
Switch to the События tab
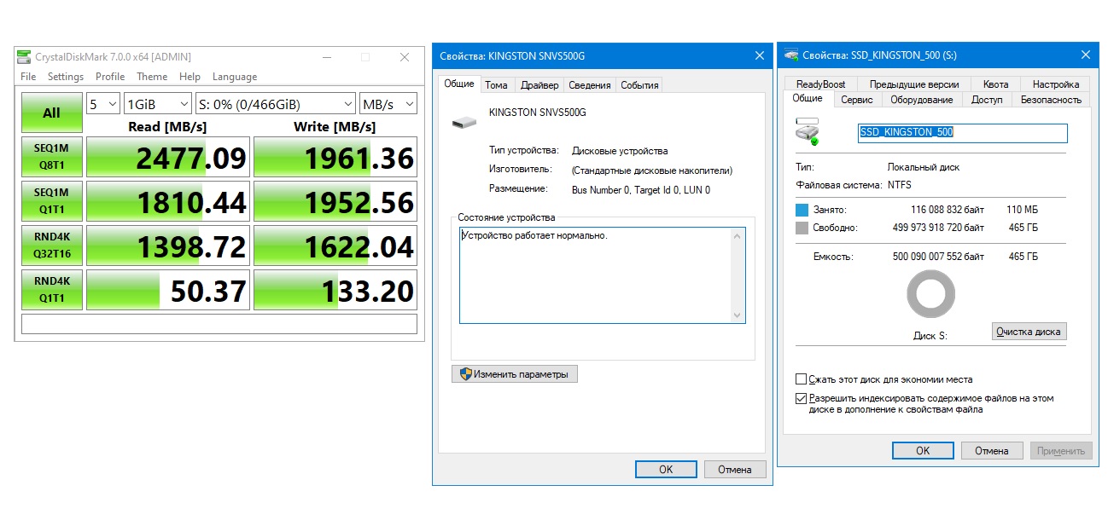tap(639, 85)
